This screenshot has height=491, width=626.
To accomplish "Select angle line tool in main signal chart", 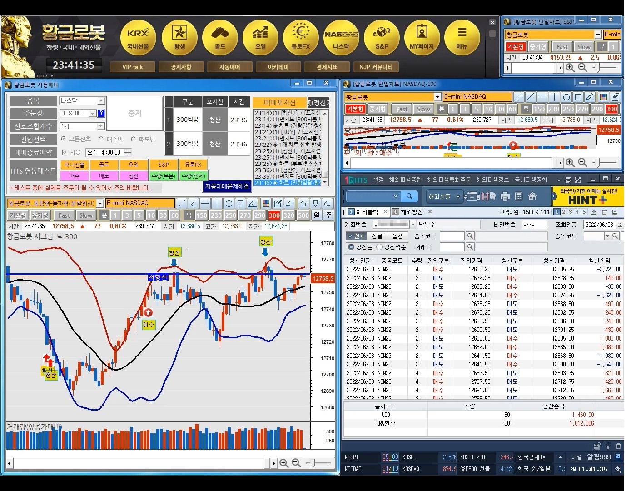I will [193, 203].
